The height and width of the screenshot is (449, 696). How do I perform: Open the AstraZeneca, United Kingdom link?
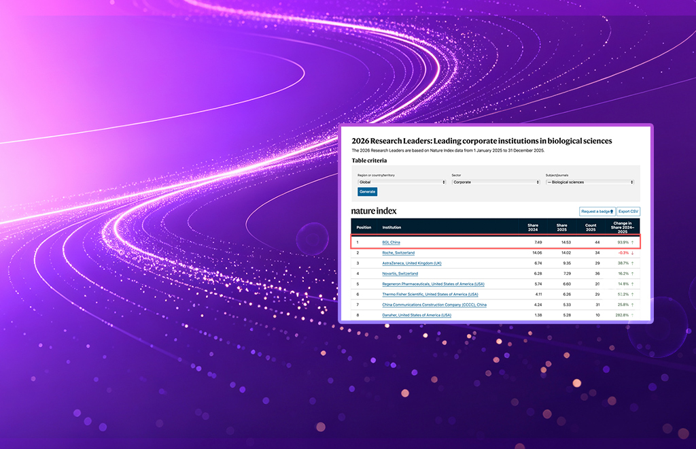[412, 263]
